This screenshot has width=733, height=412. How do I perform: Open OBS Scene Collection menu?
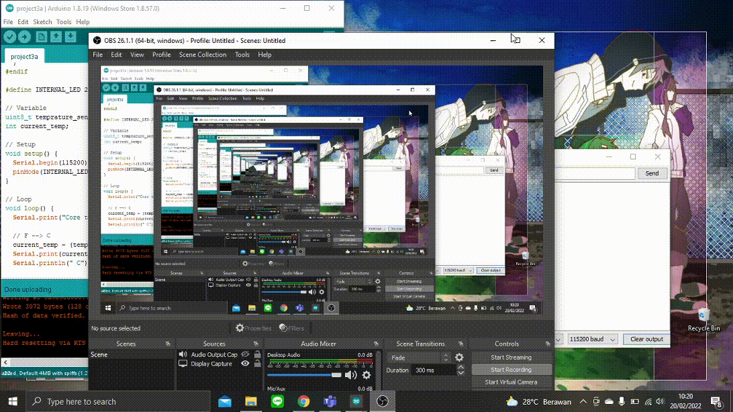click(x=203, y=54)
